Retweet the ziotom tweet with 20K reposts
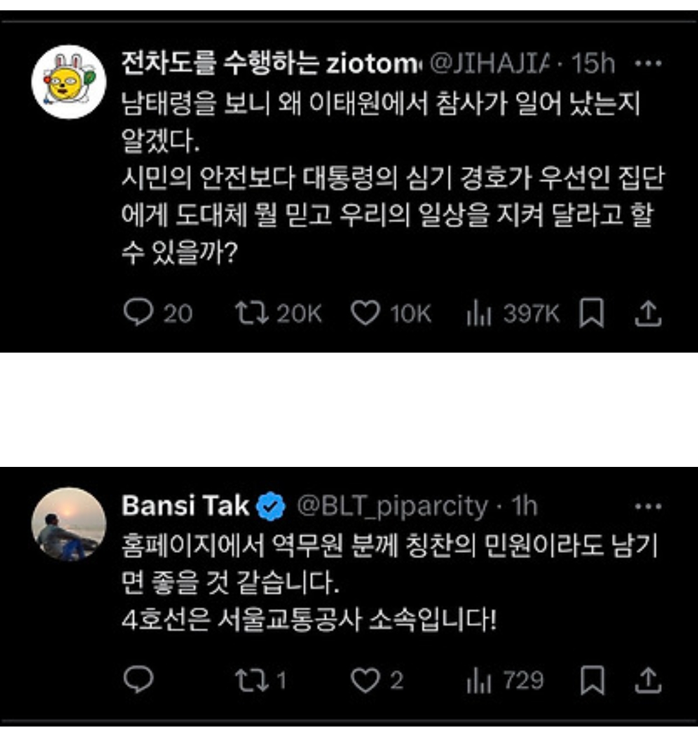 point(251,314)
